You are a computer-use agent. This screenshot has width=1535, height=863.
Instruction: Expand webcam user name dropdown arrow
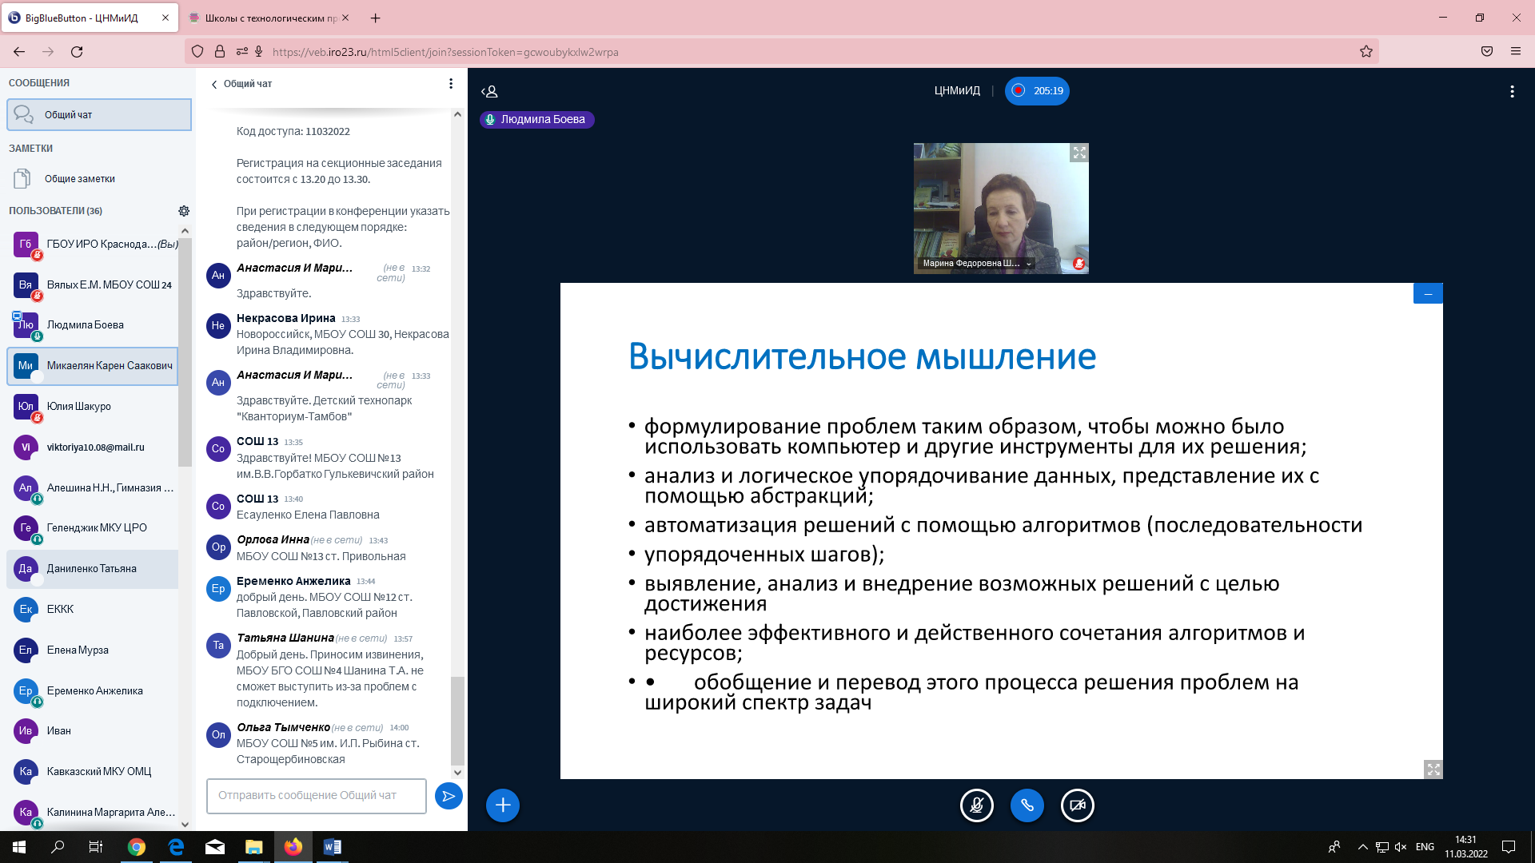[x=1029, y=264]
